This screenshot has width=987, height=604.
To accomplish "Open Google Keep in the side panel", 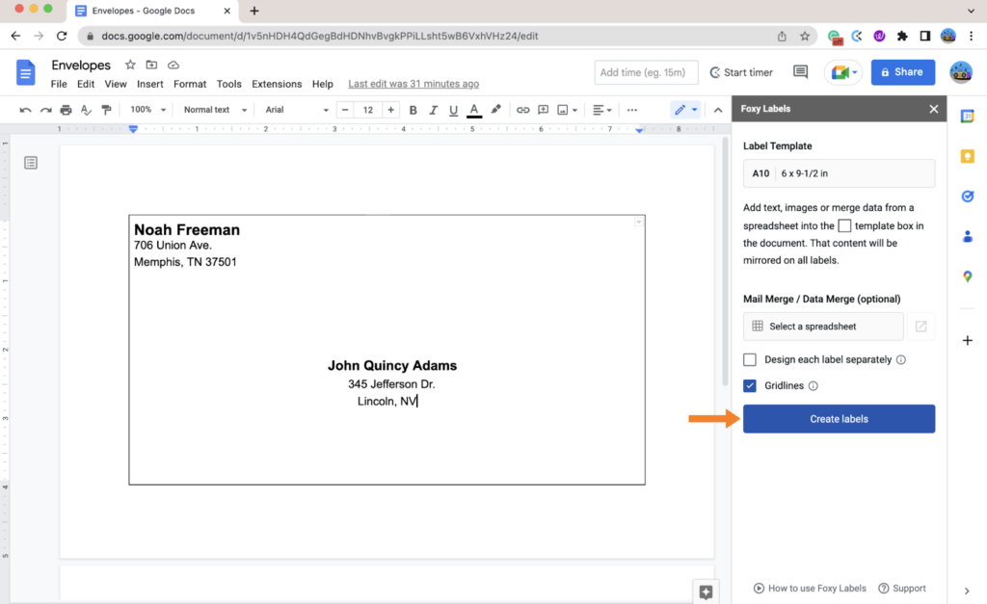I will 968,154.
